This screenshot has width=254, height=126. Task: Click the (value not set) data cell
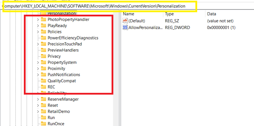[220, 21]
